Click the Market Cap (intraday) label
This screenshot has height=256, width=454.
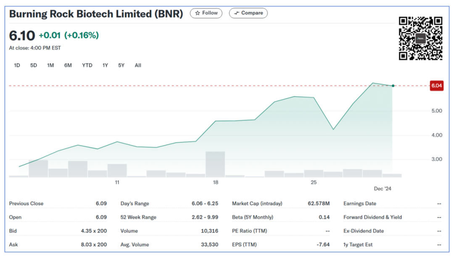[x=257, y=203]
